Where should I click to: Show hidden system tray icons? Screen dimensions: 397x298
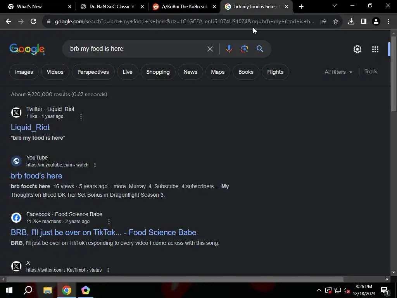click(319, 290)
